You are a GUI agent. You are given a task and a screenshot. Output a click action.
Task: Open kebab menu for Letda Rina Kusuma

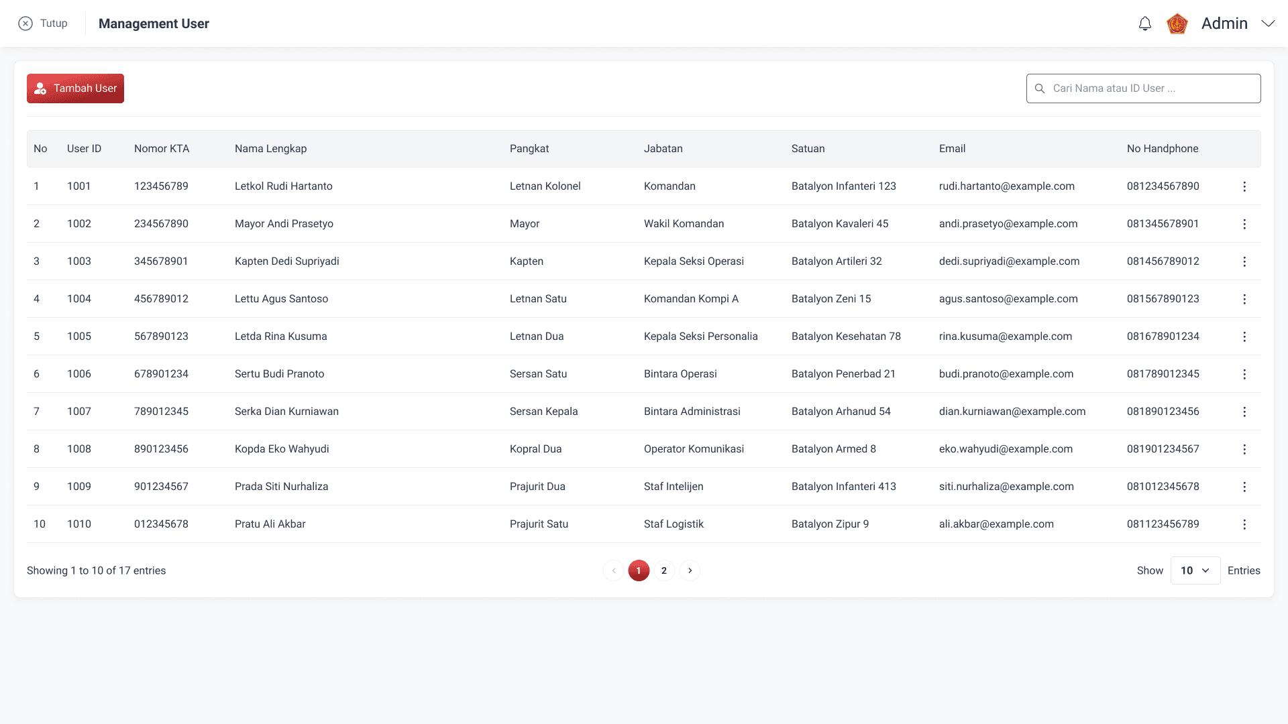coord(1244,337)
